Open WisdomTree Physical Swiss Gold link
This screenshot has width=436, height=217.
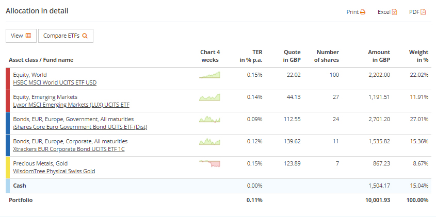tap(54, 171)
